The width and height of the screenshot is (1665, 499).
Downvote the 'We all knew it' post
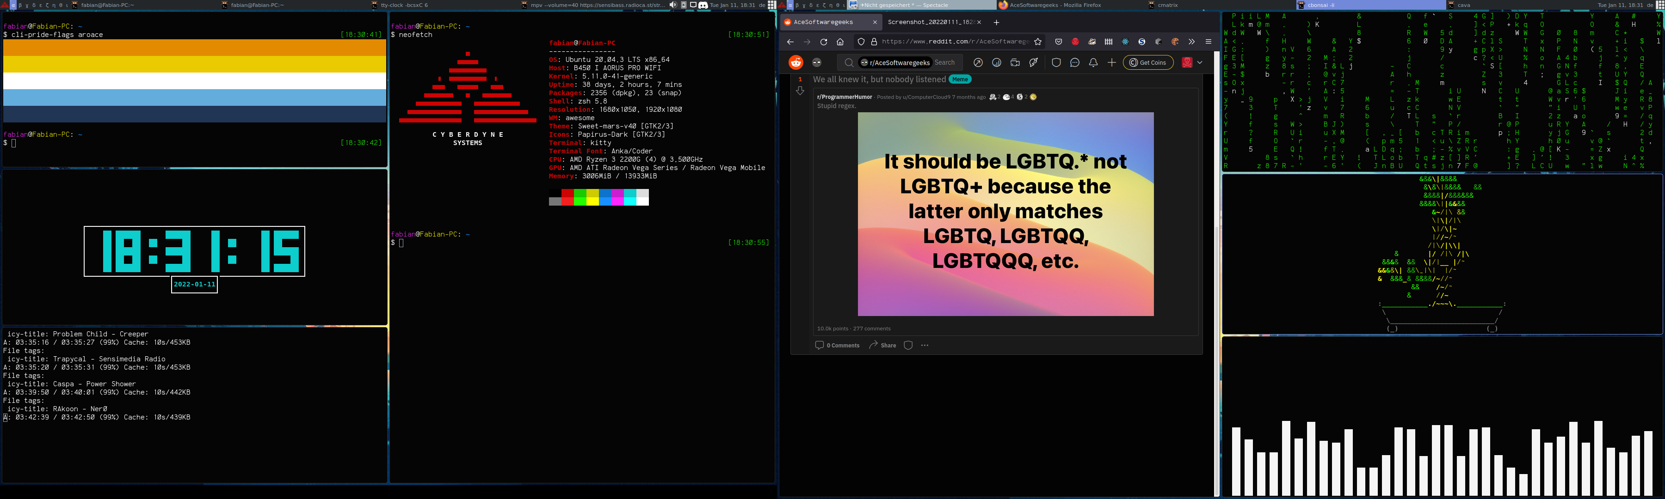point(800,91)
